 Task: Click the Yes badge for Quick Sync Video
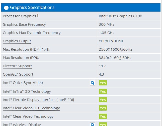(x=103, y=83)
